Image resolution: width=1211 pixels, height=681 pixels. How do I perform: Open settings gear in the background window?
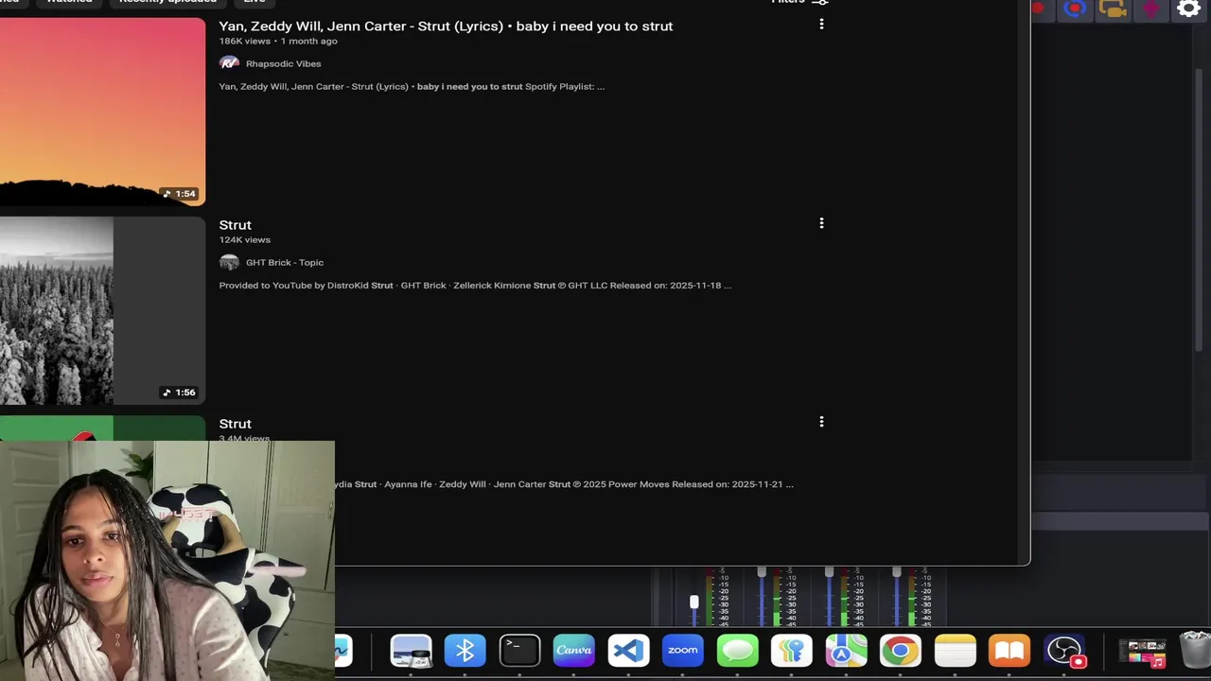pyautogui.click(x=1188, y=9)
